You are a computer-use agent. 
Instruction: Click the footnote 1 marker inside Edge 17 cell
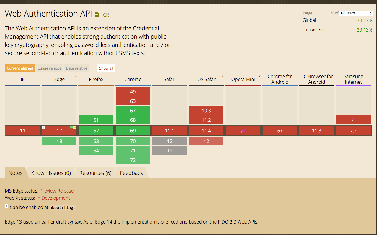[x=44, y=128]
